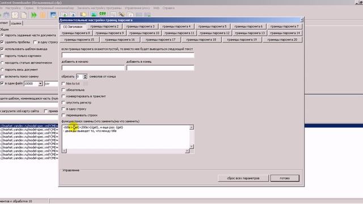Click the crossed tools toolbar icon
This screenshot has width=363, height=204.
(x=15, y=15)
